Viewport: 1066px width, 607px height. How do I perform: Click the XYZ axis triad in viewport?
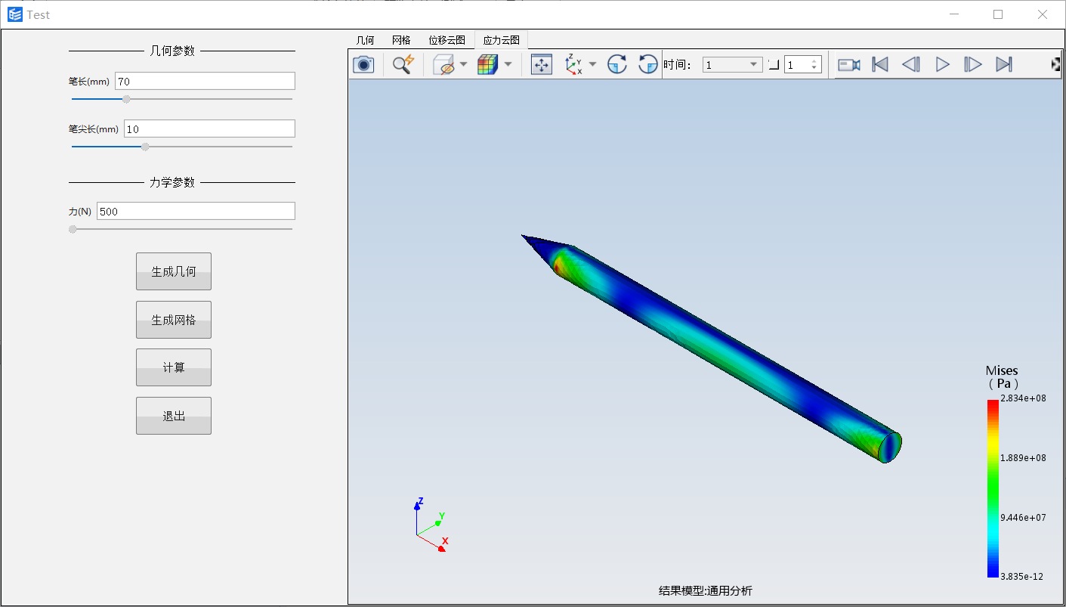pos(431,525)
